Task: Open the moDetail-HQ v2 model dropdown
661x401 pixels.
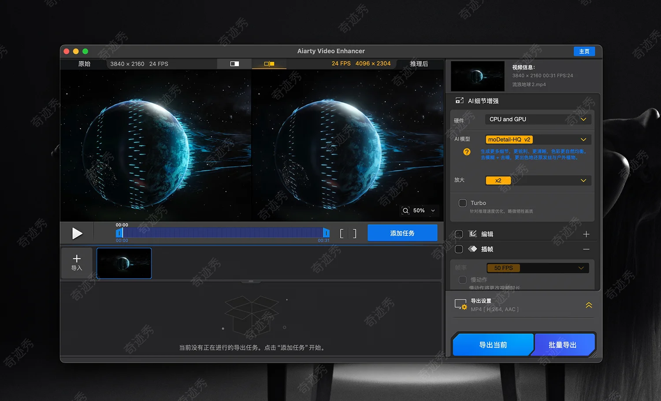Action: point(538,140)
